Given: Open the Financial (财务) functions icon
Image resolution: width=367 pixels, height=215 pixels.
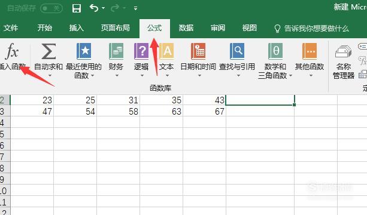Looking at the screenshot, I should [116, 51].
